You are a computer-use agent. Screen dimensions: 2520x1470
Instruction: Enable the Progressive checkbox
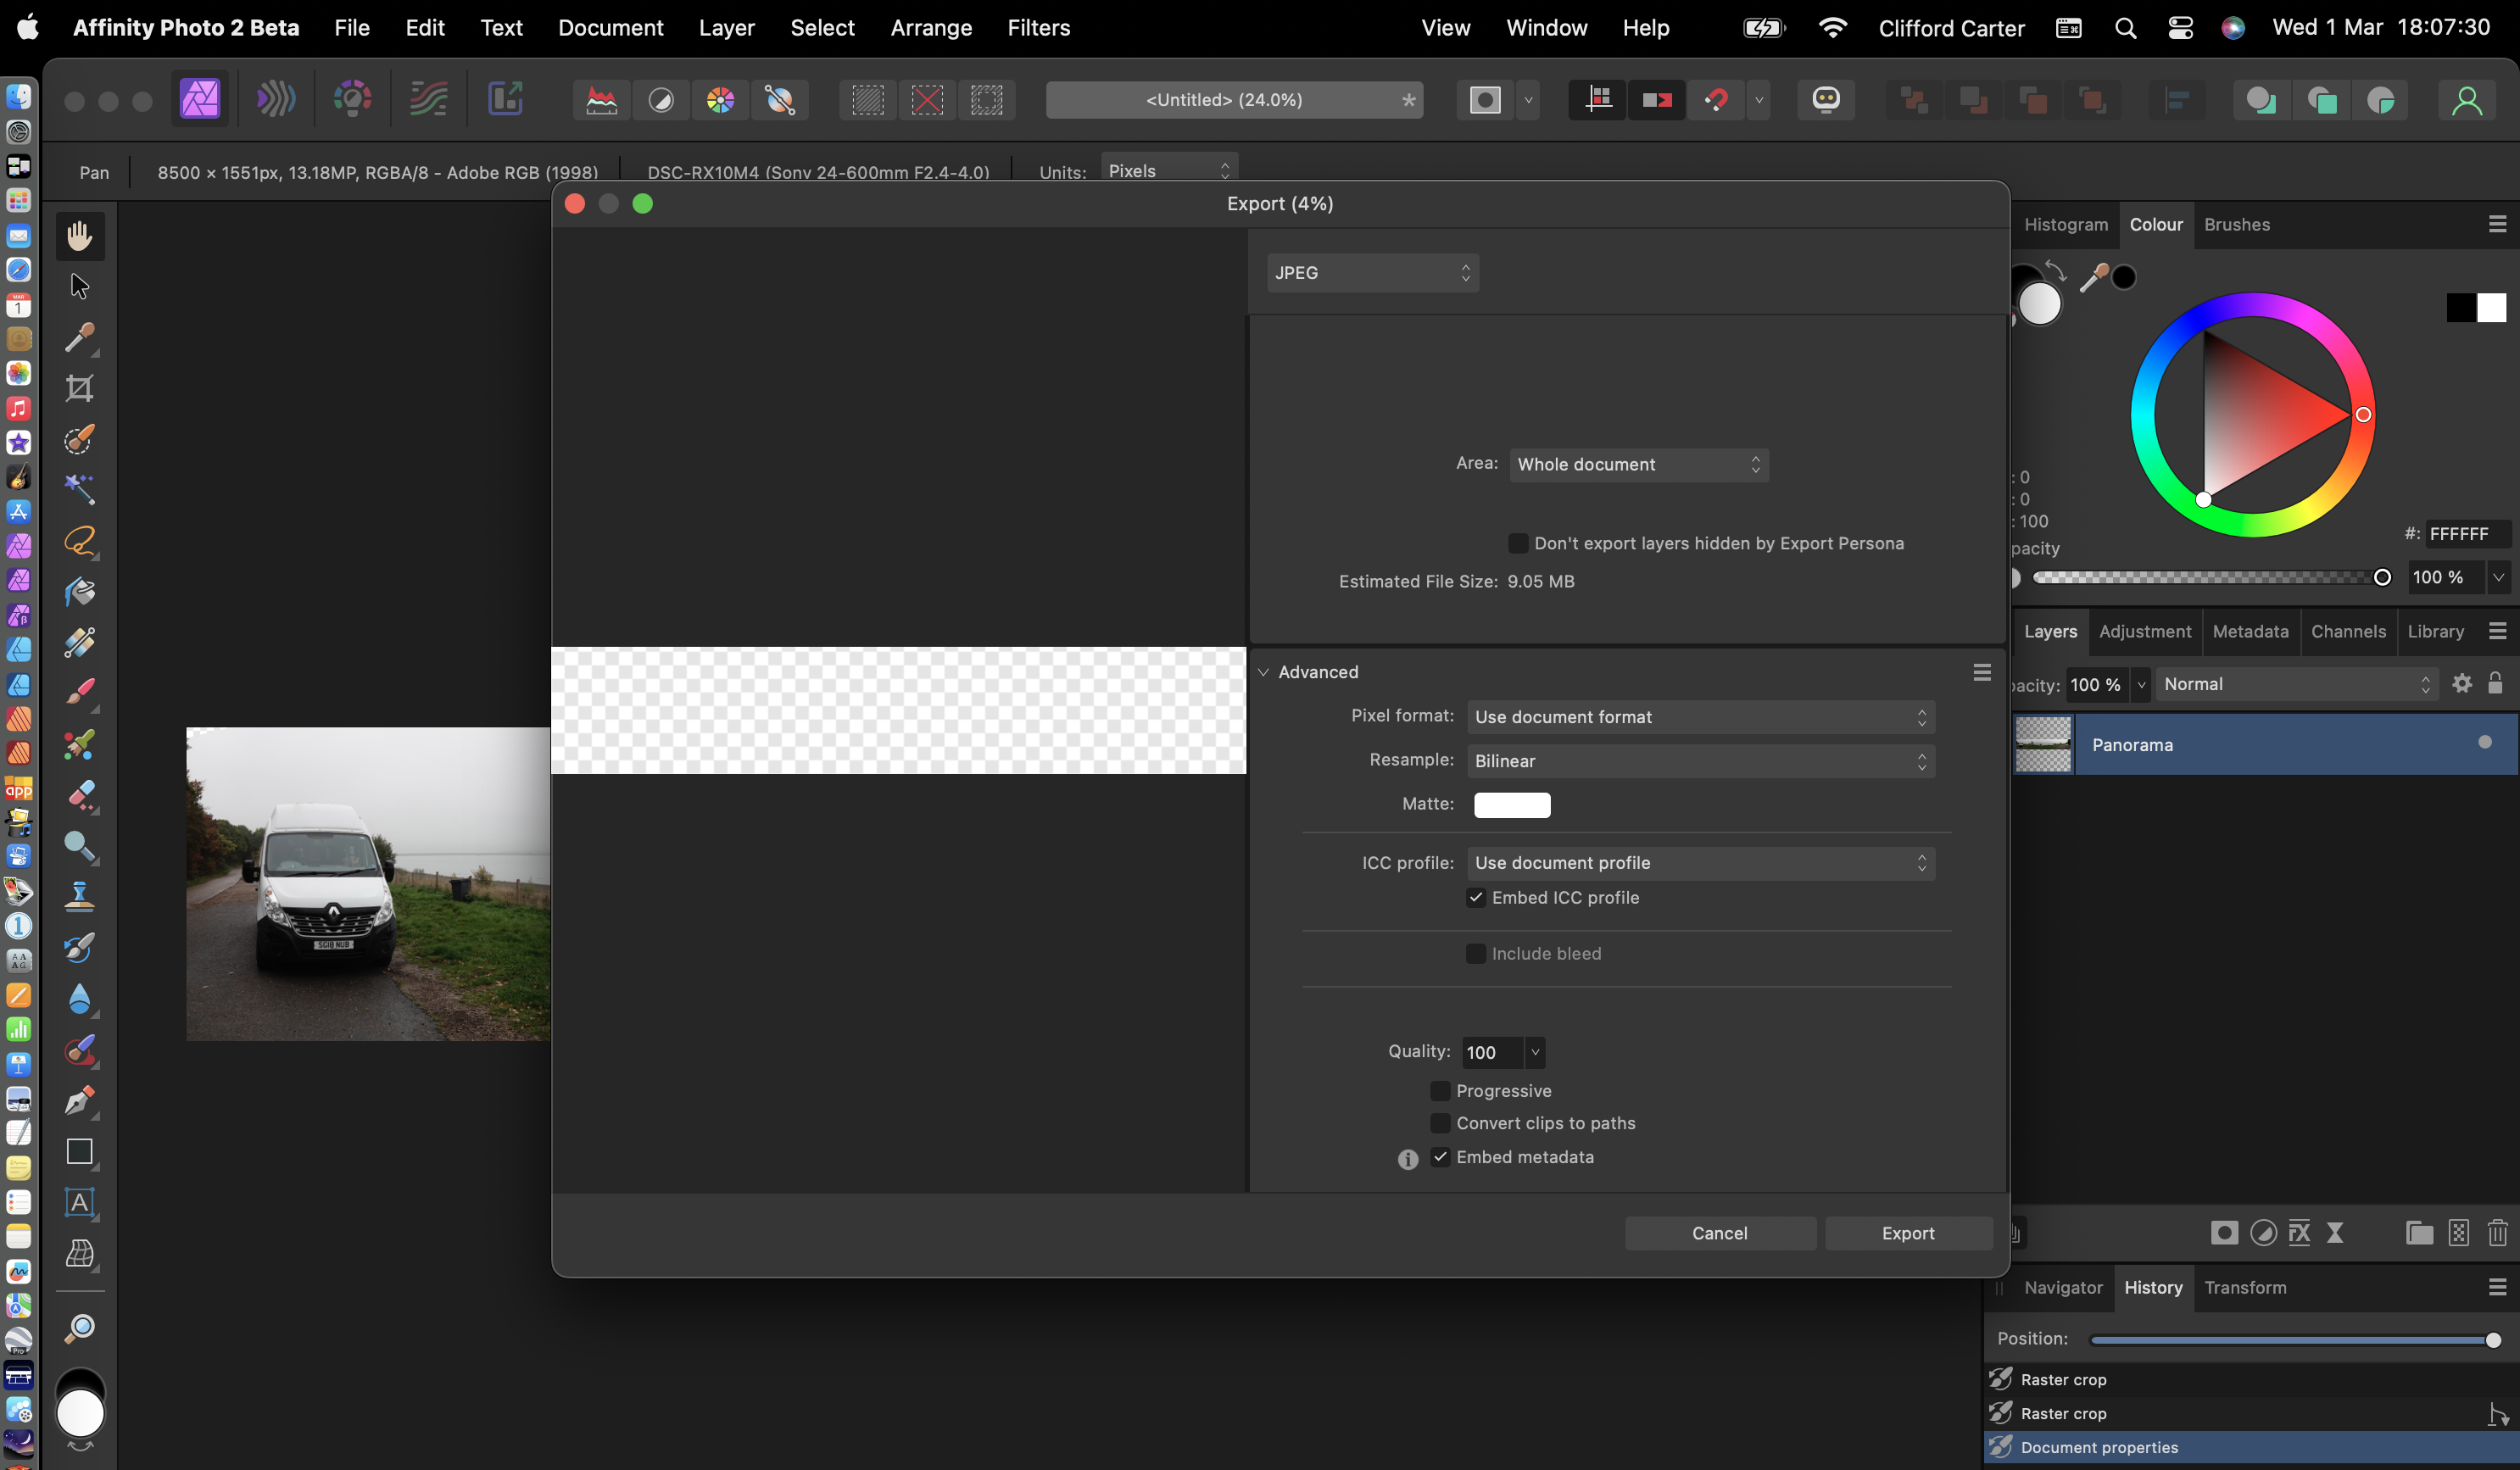(x=1440, y=1091)
